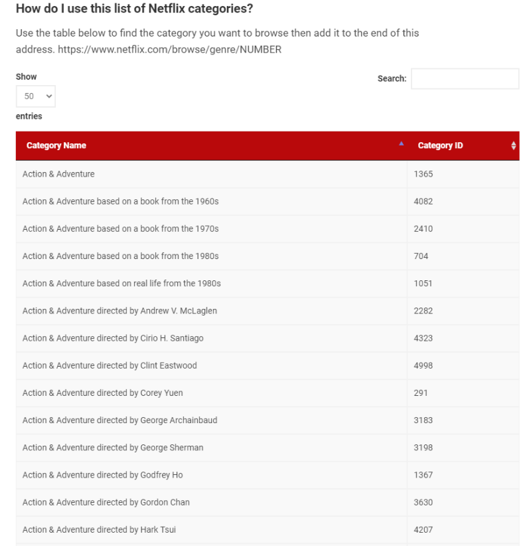Sort table by Category Name header

[56, 146]
